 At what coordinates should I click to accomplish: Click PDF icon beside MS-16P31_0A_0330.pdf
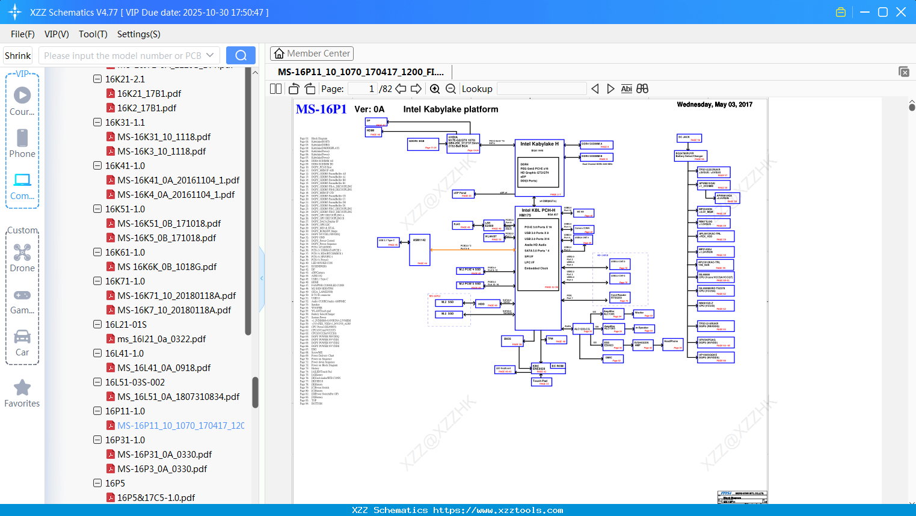click(111, 454)
